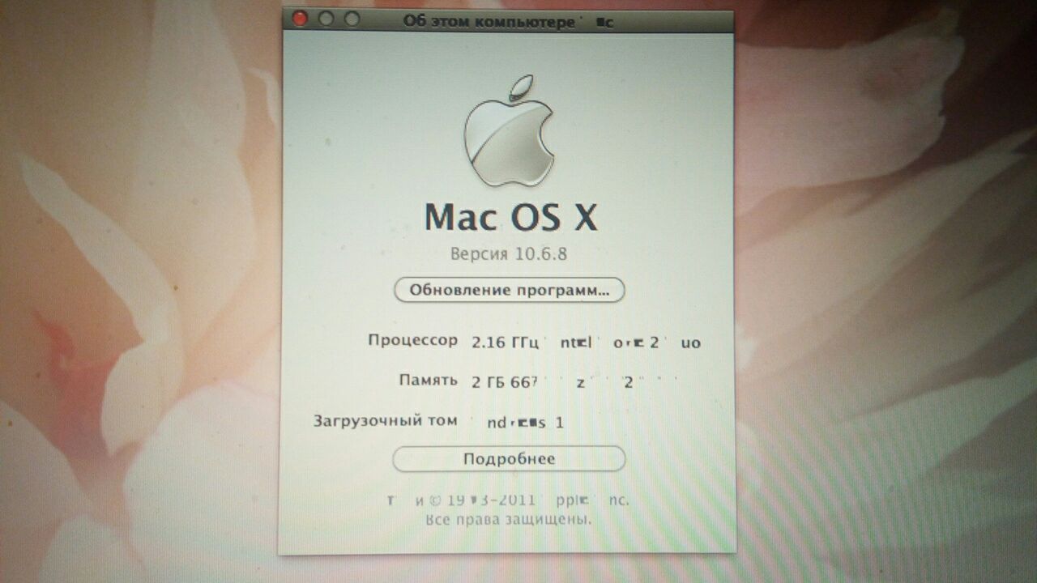Open details with the Подробнее button

point(509,459)
